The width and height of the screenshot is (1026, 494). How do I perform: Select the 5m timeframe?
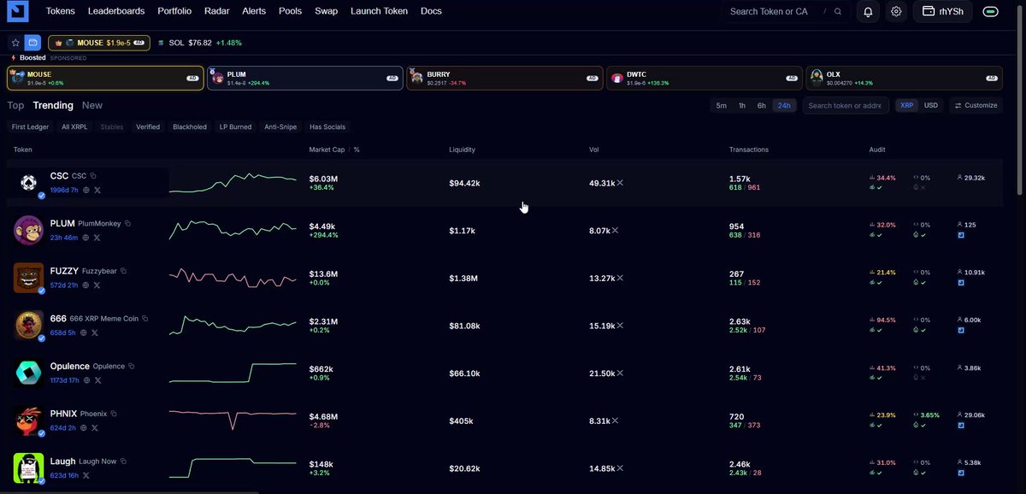coord(722,105)
